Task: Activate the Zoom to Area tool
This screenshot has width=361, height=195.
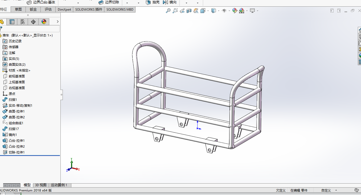Action: (175, 11)
